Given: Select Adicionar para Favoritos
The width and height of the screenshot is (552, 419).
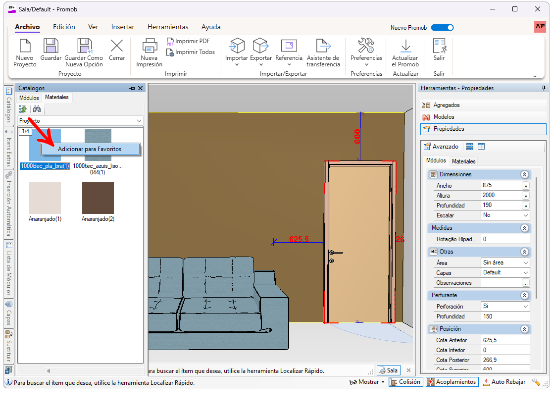Looking at the screenshot, I should pos(90,149).
